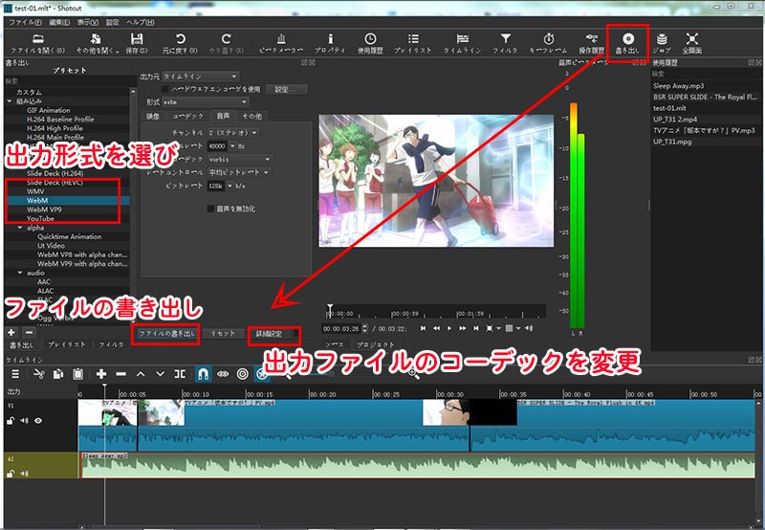Open the Filters (フィルタ) funnel icon
Screen dimensions: 765x530
click(x=506, y=39)
